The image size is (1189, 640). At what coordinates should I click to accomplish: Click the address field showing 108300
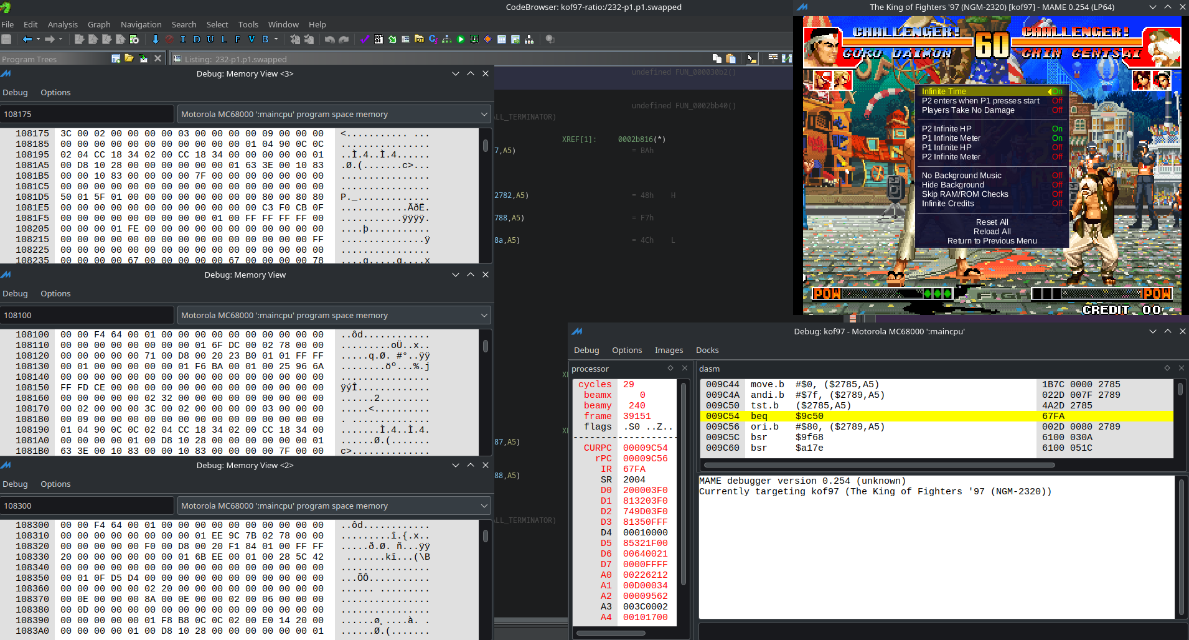pyautogui.click(x=87, y=506)
